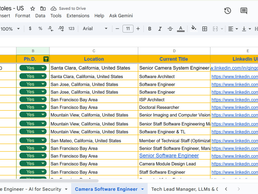Star the spreadsheet document
The image size is (258, 194).
(33, 9)
